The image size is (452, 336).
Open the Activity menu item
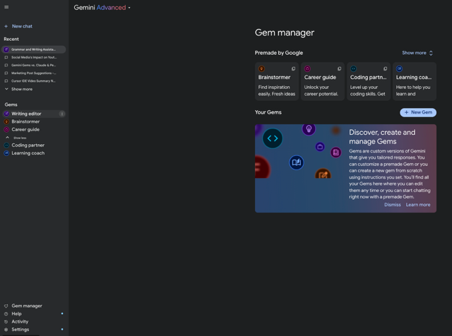pos(20,322)
